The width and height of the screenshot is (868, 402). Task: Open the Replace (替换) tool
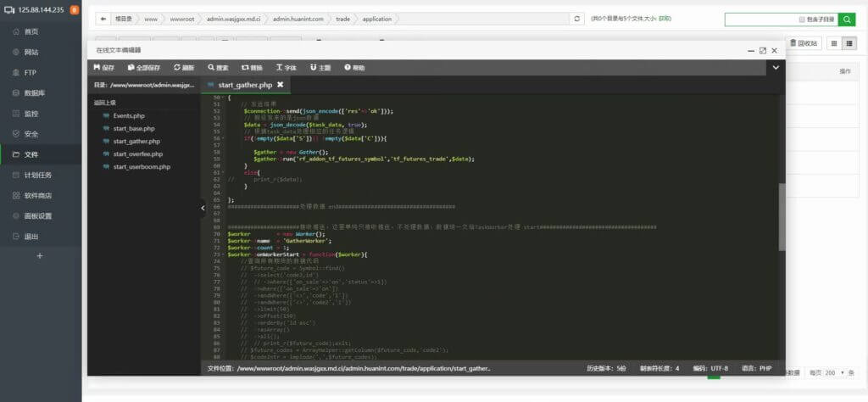click(252, 67)
